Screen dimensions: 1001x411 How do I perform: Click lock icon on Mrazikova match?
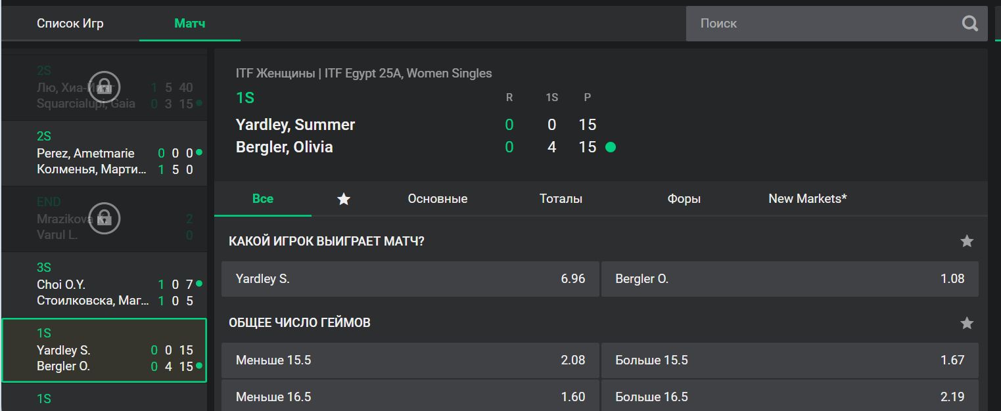click(105, 218)
